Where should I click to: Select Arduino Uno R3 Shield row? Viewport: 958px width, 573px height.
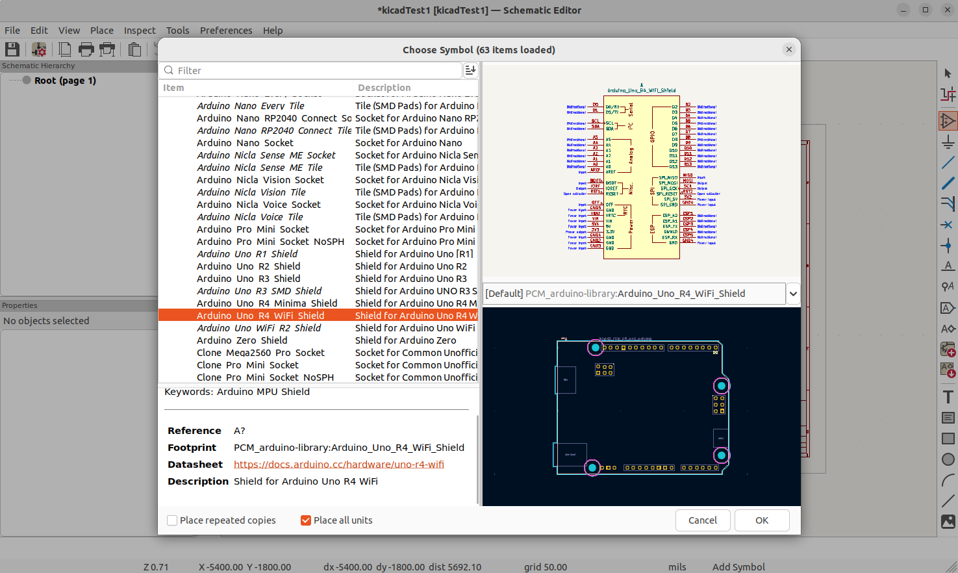tap(318, 279)
